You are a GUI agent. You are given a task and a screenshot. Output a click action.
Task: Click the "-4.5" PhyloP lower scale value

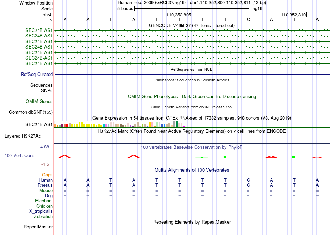point(45,164)
